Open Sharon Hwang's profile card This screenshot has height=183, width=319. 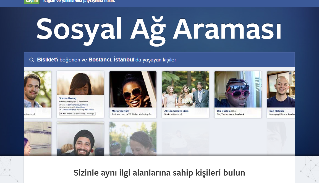coord(80,94)
